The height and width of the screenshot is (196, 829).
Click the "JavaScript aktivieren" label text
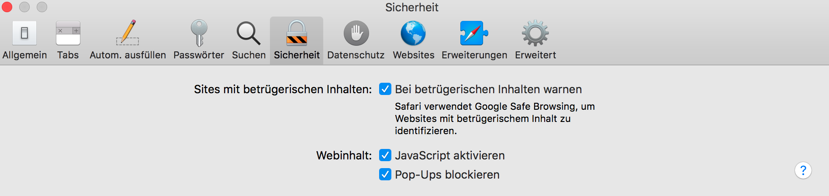(x=450, y=155)
